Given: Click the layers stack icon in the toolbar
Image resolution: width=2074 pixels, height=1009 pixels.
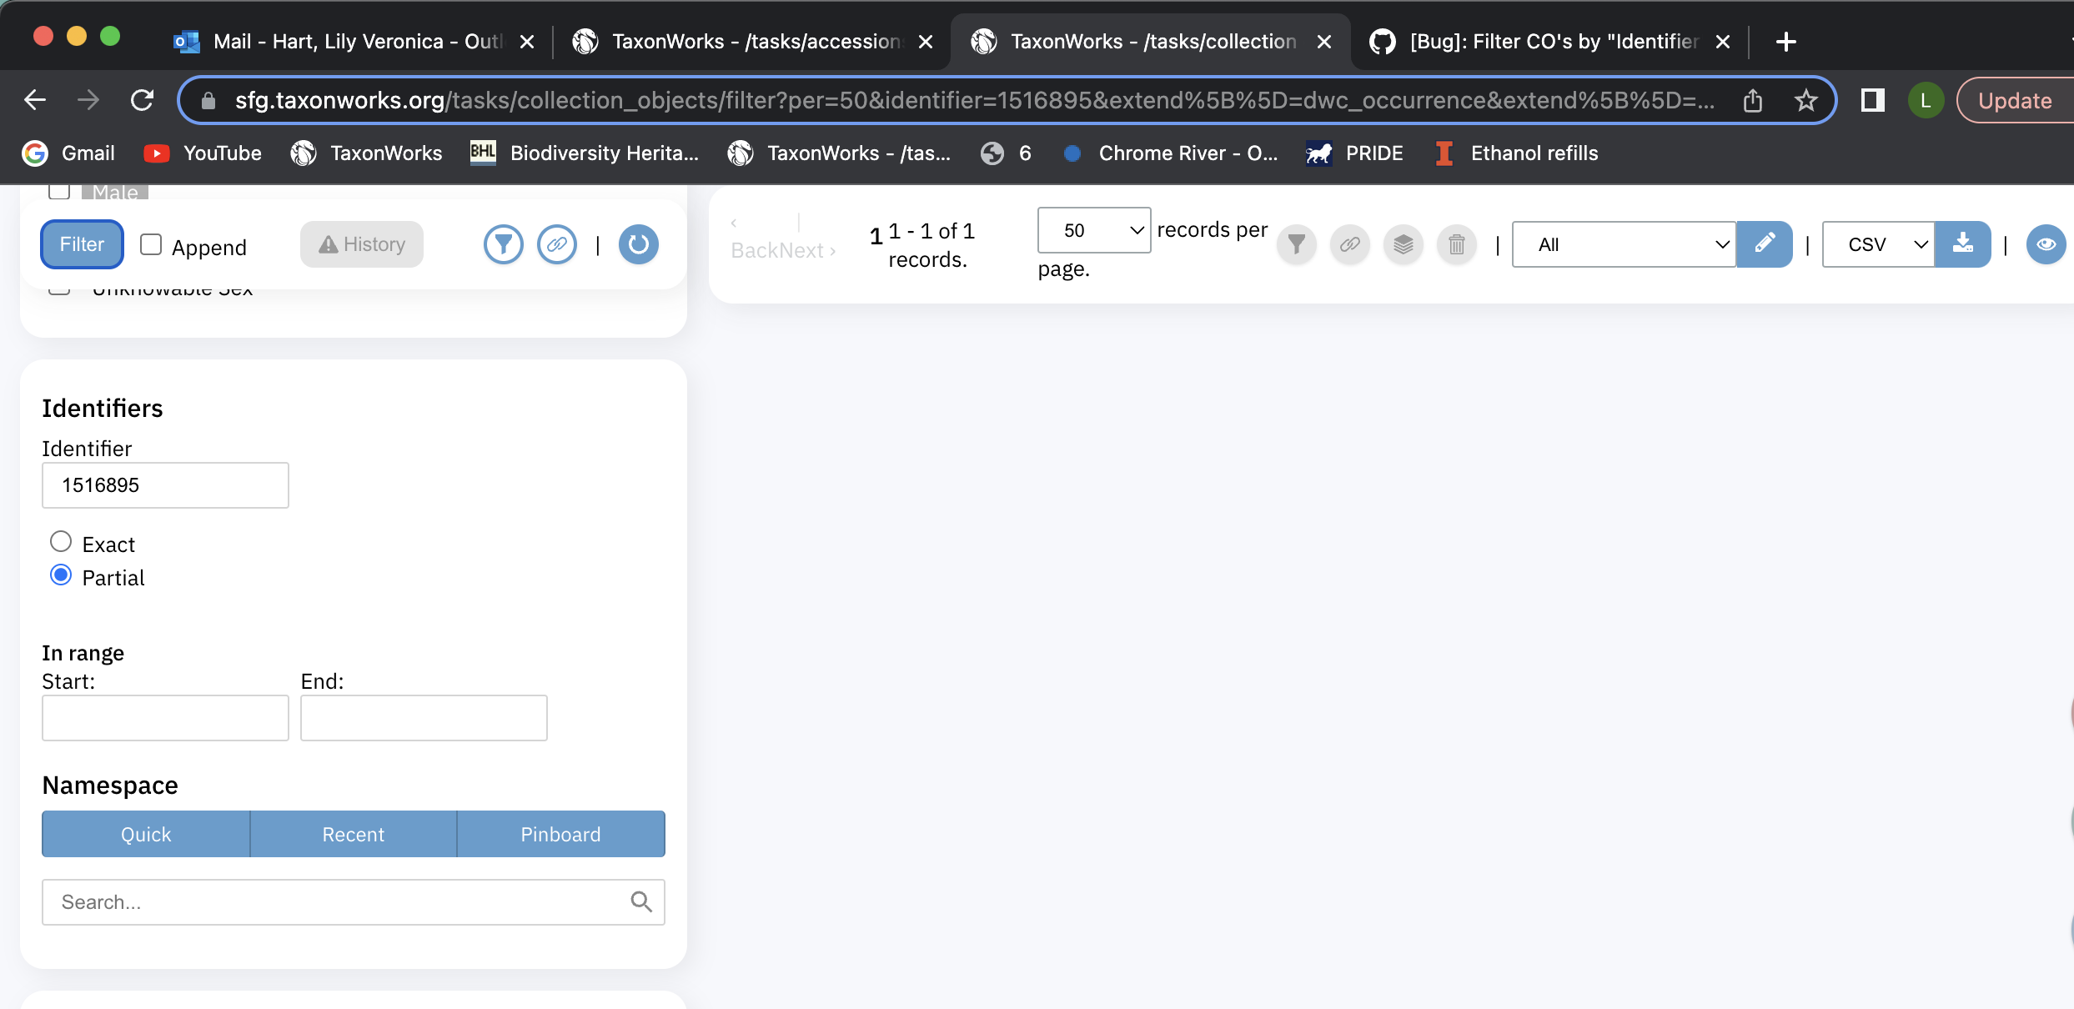Looking at the screenshot, I should click(x=1403, y=244).
